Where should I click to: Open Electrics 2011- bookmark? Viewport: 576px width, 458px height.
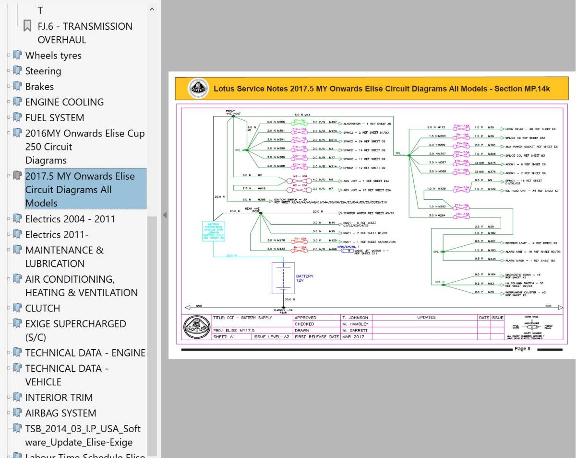(57, 235)
